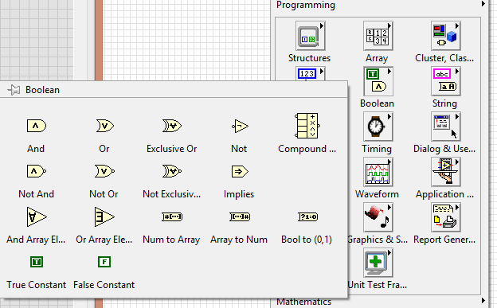This screenshot has width=497, height=308.
Task: Open the Timing subpalette
Action: click(378, 127)
